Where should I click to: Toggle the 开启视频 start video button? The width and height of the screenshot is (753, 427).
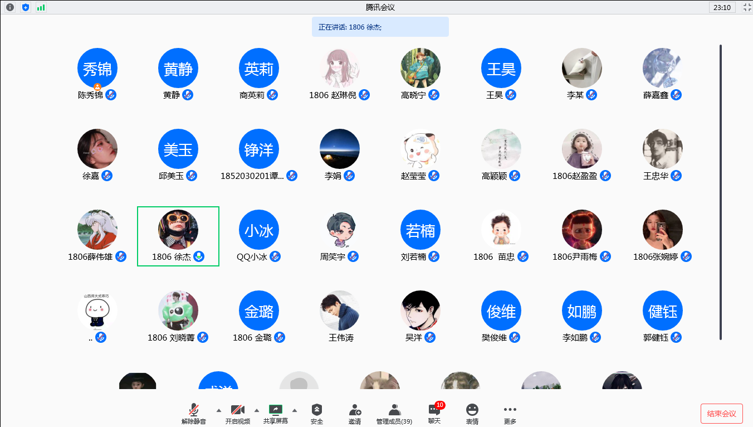(x=238, y=413)
